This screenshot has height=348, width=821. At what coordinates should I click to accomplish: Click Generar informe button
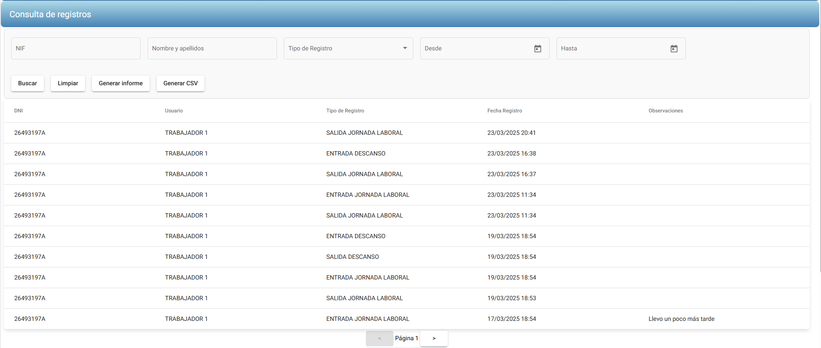pyautogui.click(x=120, y=83)
